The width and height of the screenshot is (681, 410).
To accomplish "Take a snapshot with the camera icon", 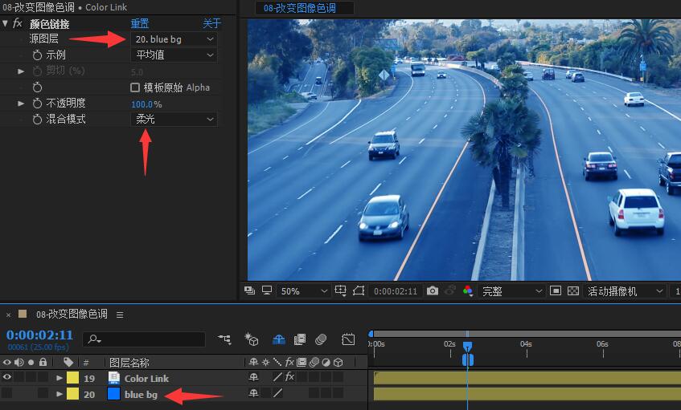I will (x=432, y=290).
